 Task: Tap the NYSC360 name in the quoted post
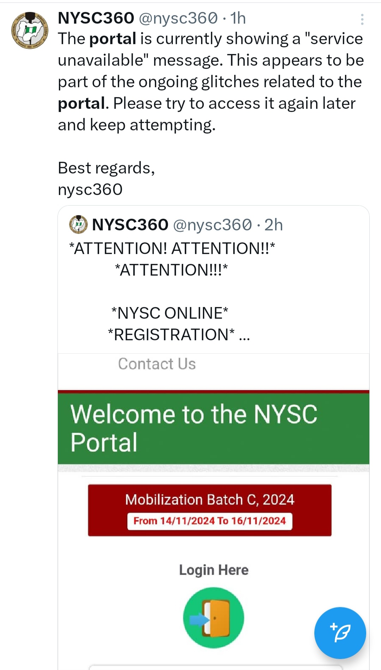pyautogui.click(x=130, y=225)
